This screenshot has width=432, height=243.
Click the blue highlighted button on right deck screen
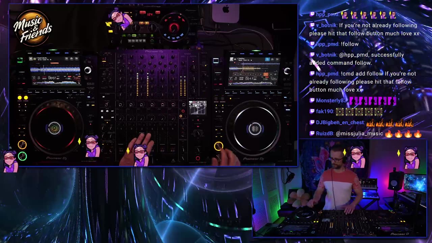click(x=267, y=59)
